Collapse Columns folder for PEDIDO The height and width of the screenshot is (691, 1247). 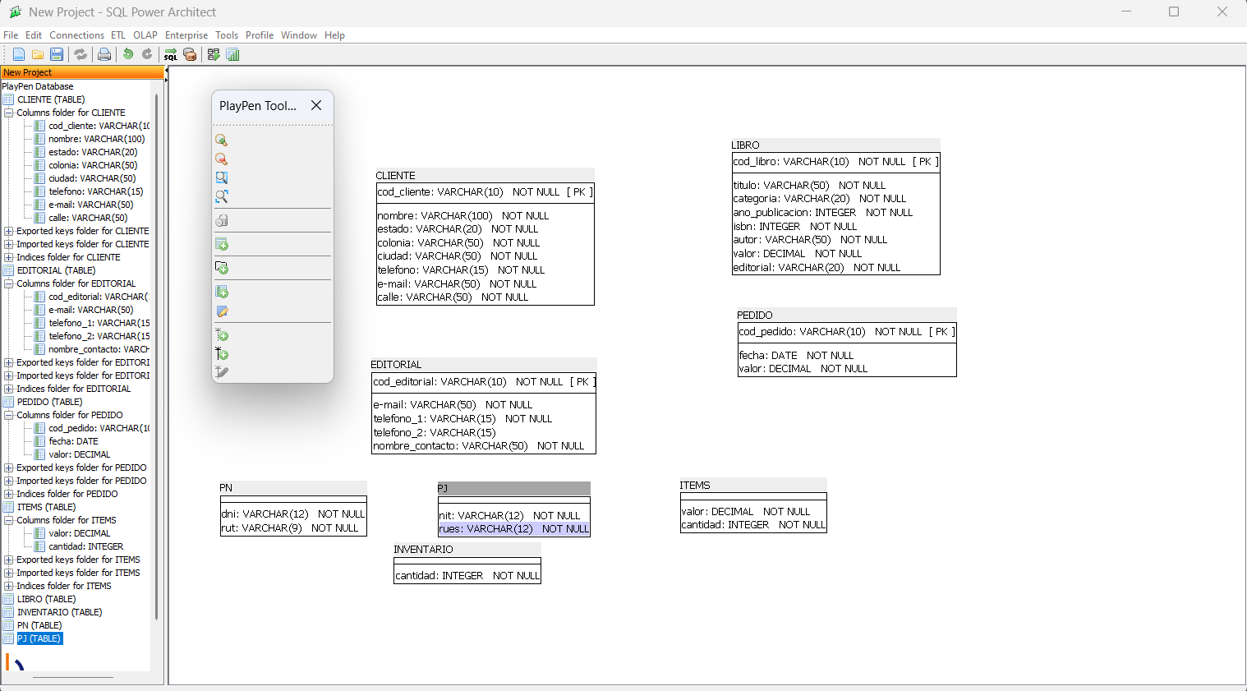[9, 415]
